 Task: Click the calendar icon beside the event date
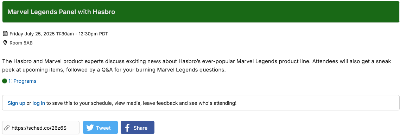click(5, 34)
